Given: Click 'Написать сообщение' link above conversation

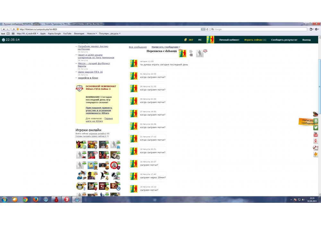Looking at the screenshot, I should click(165, 47).
